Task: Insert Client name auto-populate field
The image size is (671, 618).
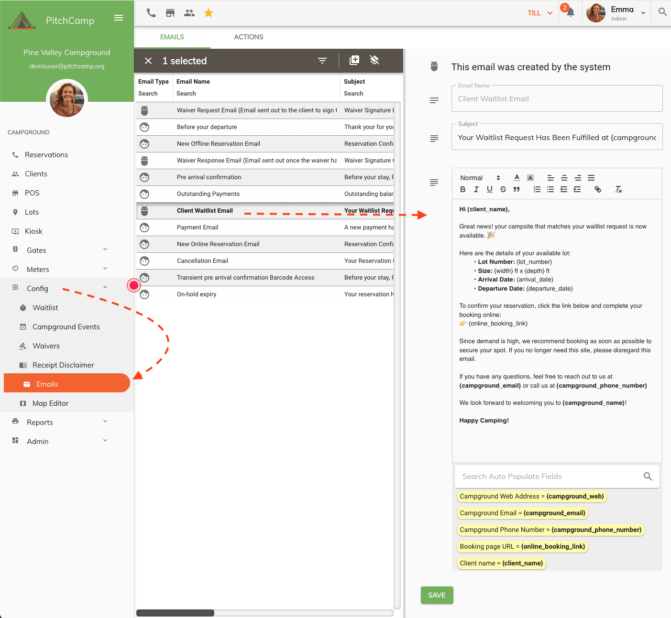Action: [501, 563]
